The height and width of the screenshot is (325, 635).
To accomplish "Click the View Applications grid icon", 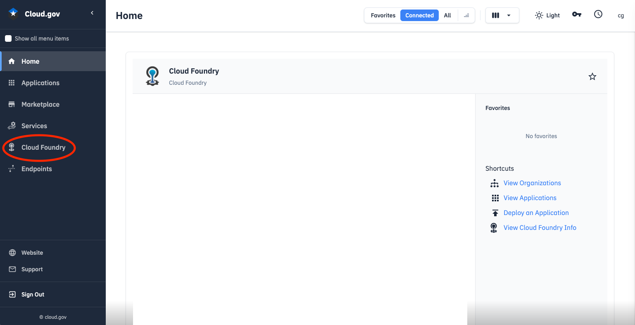I will 495,198.
